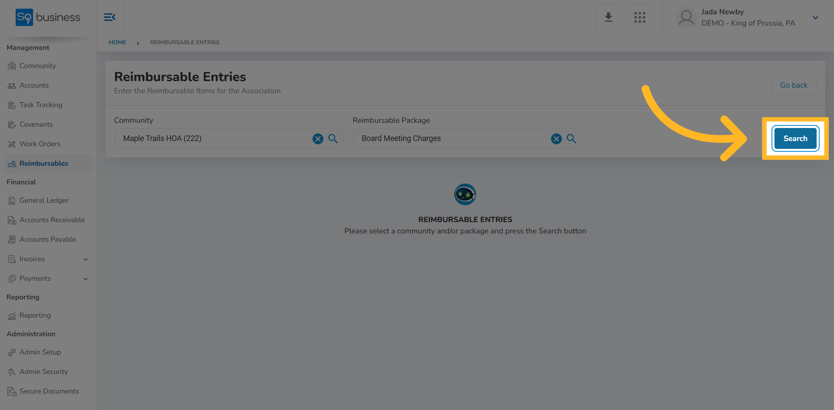Open the Reporting menu item
Image resolution: width=834 pixels, height=410 pixels.
(x=35, y=315)
